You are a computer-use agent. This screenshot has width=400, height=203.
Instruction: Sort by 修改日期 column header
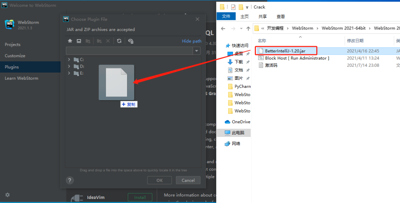(x=355, y=41)
